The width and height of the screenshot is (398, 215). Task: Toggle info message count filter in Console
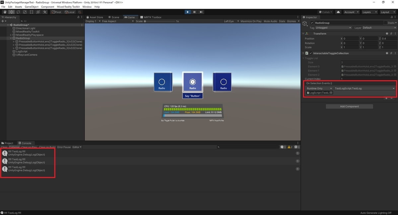(283, 147)
